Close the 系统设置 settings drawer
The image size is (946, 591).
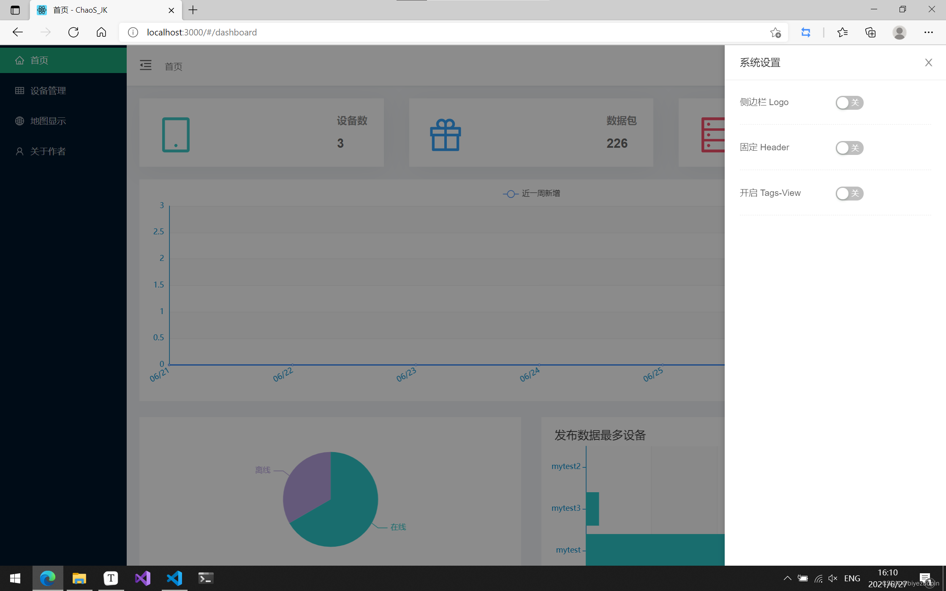[928, 63]
